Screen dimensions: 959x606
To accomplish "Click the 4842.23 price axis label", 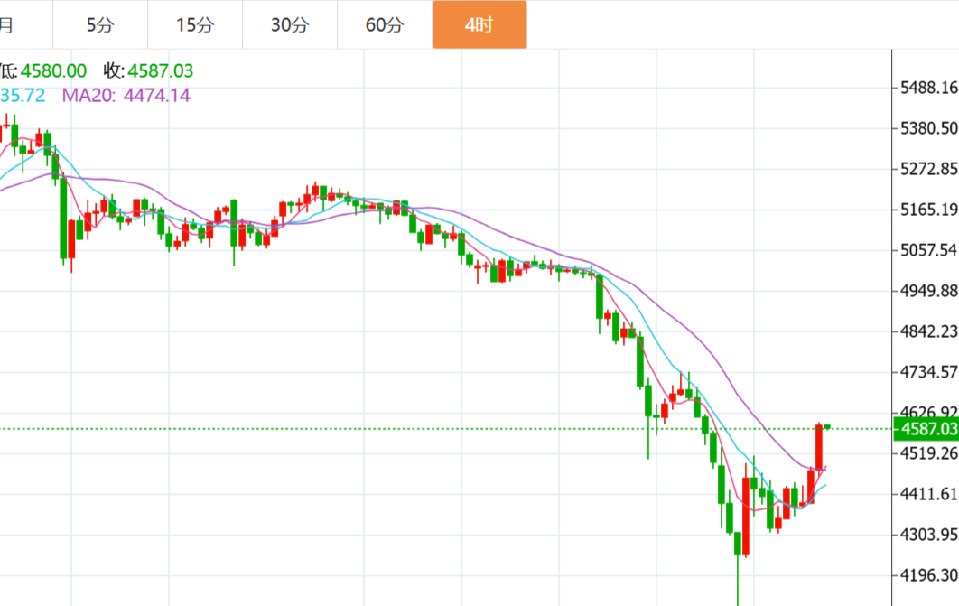I will pos(928,331).
